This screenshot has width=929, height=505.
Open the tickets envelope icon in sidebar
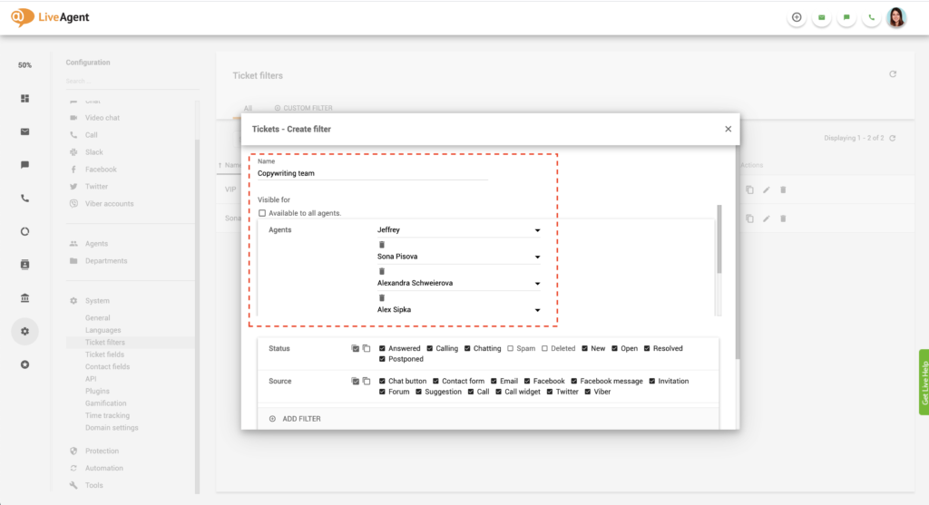[x=25, y=131]
